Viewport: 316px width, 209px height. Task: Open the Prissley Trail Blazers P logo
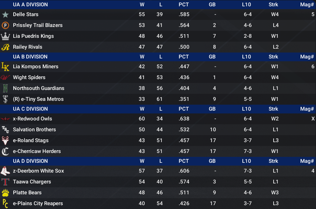click(5, 25)
